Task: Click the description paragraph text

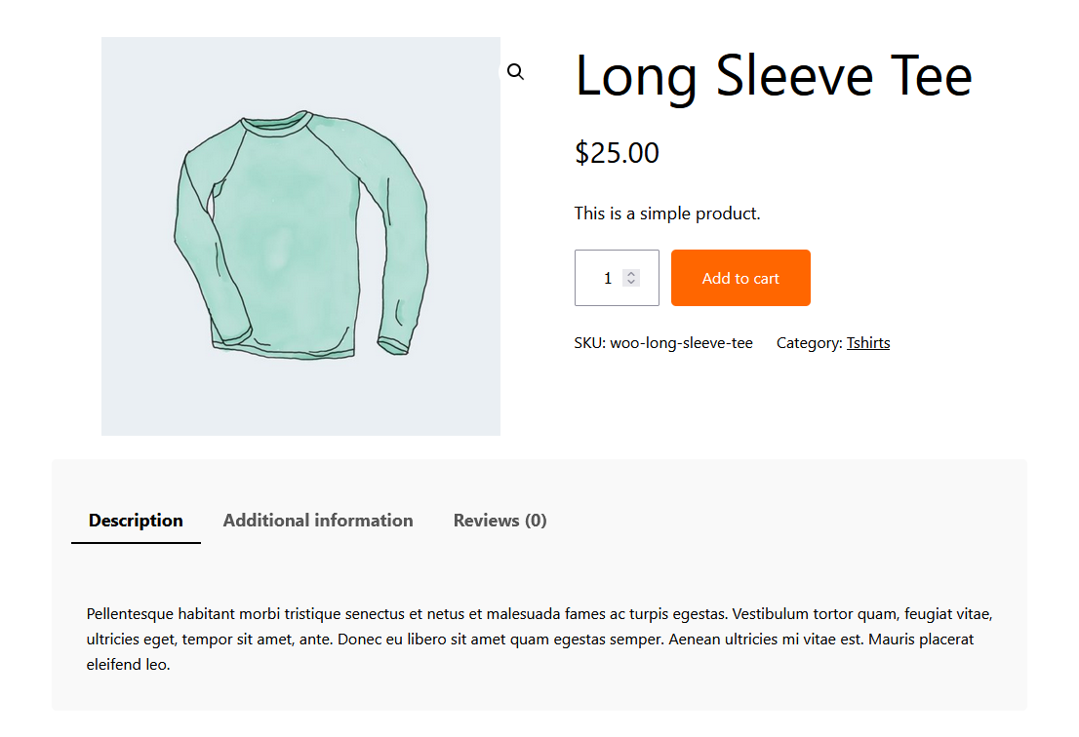Action: tap(539, 639)
